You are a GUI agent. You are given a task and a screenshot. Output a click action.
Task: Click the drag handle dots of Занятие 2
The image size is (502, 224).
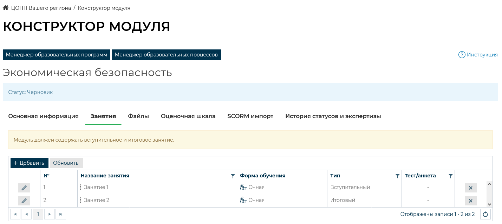click(80, 201)
